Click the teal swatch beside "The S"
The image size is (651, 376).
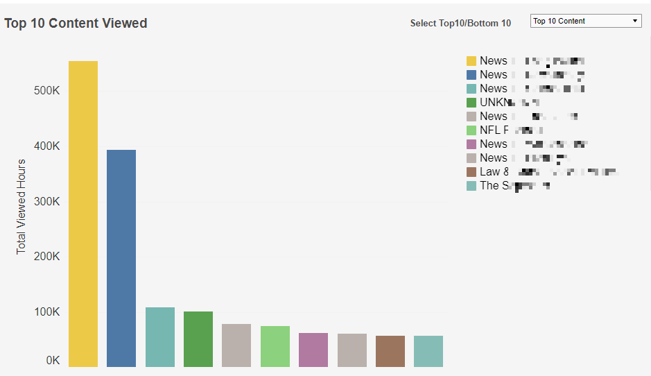pos(471,186)
